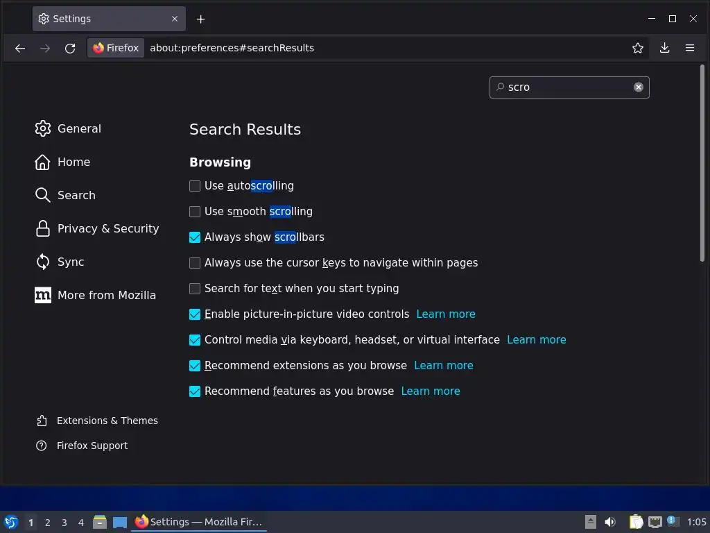Viewport: 710px width, 533px height.
Task: Select the Settings browser tab
Action: [x=109, y=19]
